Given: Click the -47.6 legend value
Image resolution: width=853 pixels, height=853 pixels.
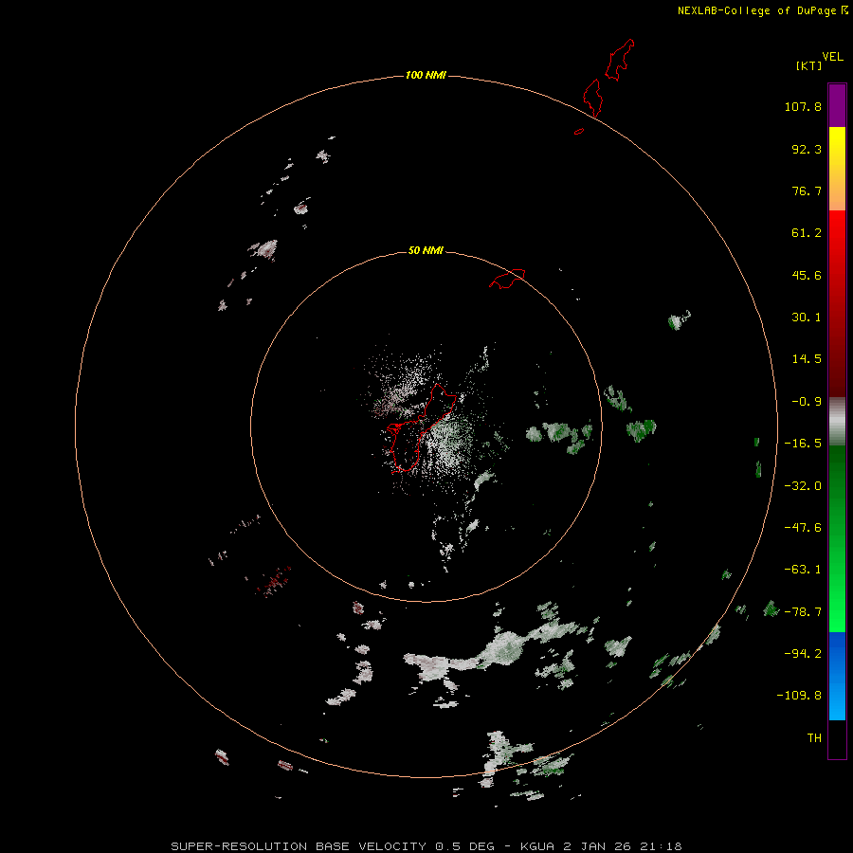Looking at the screenshot, I should (803, 528).
